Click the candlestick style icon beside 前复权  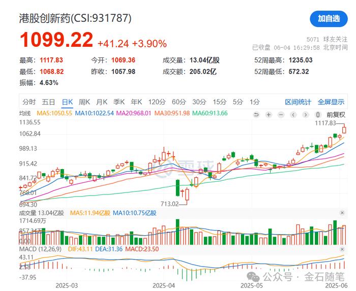[x=319, y=114]
